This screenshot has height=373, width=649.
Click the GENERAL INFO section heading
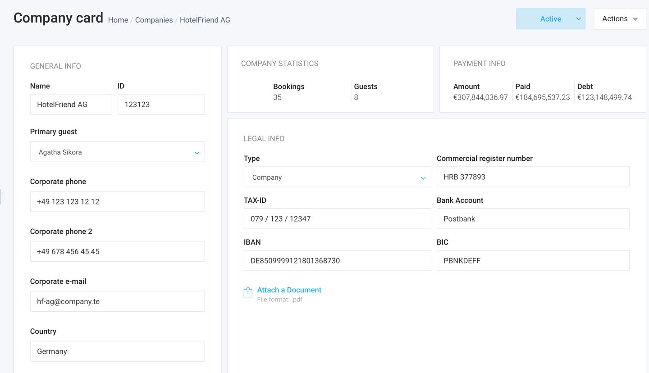tap(55, 66)
